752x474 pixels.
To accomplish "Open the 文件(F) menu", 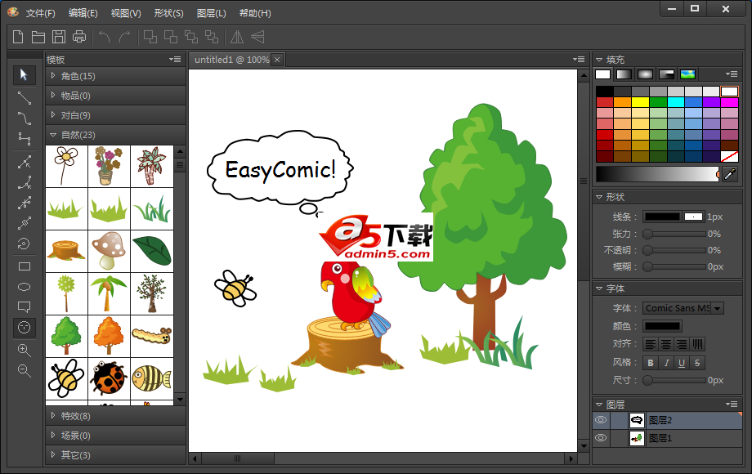I will tap(40, 13).
